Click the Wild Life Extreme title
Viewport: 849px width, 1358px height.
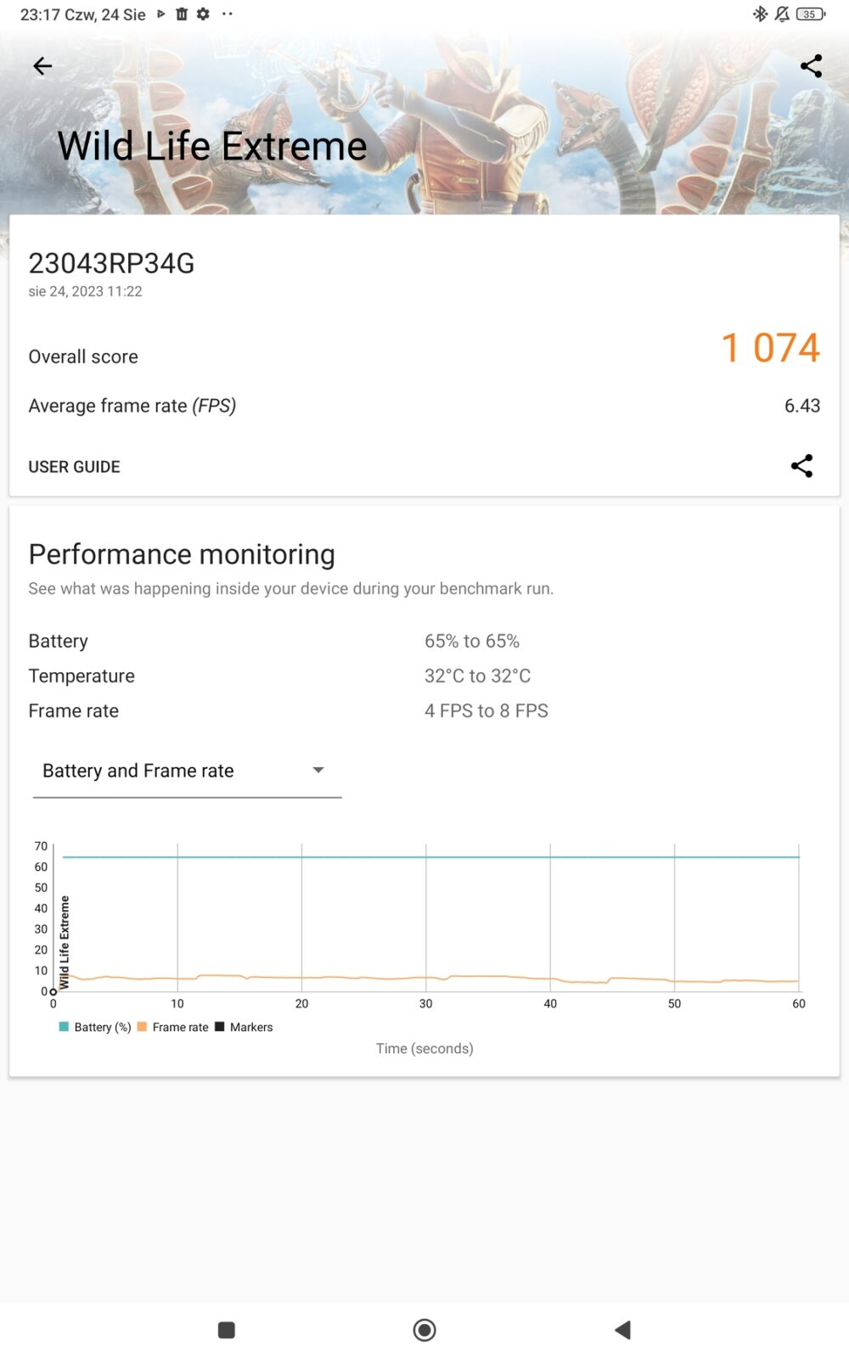pos(212,146)
